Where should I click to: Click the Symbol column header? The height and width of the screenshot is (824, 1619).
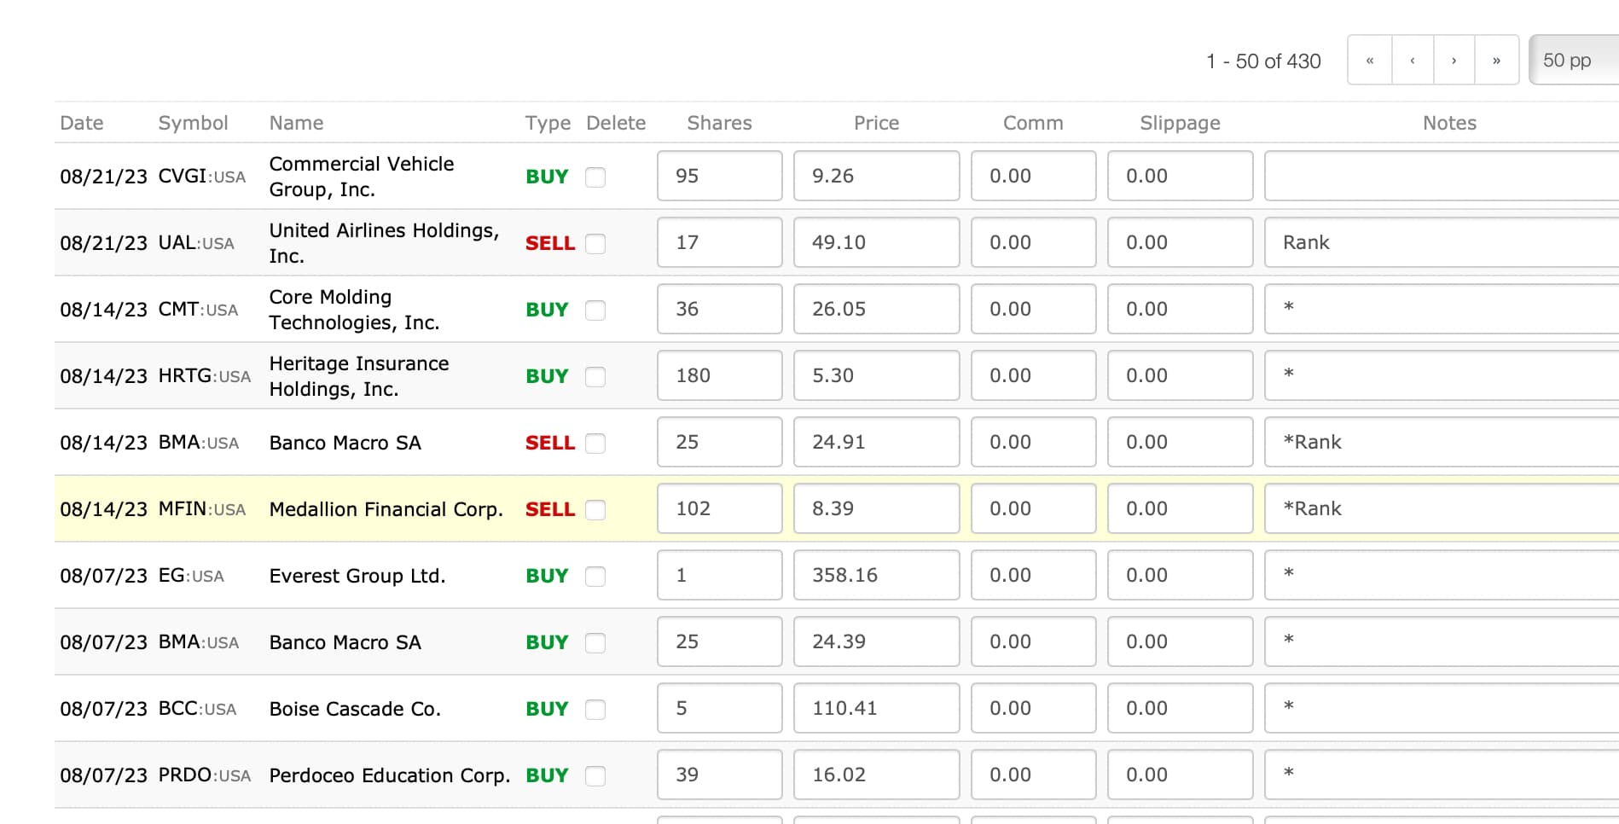point(193,123)
